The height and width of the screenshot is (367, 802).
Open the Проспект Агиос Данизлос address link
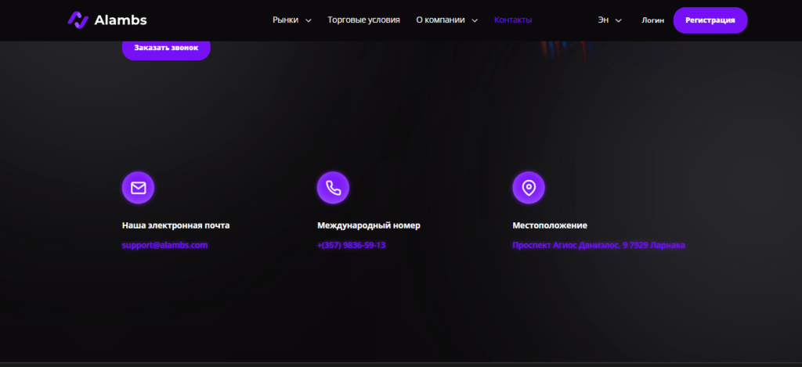598,245
